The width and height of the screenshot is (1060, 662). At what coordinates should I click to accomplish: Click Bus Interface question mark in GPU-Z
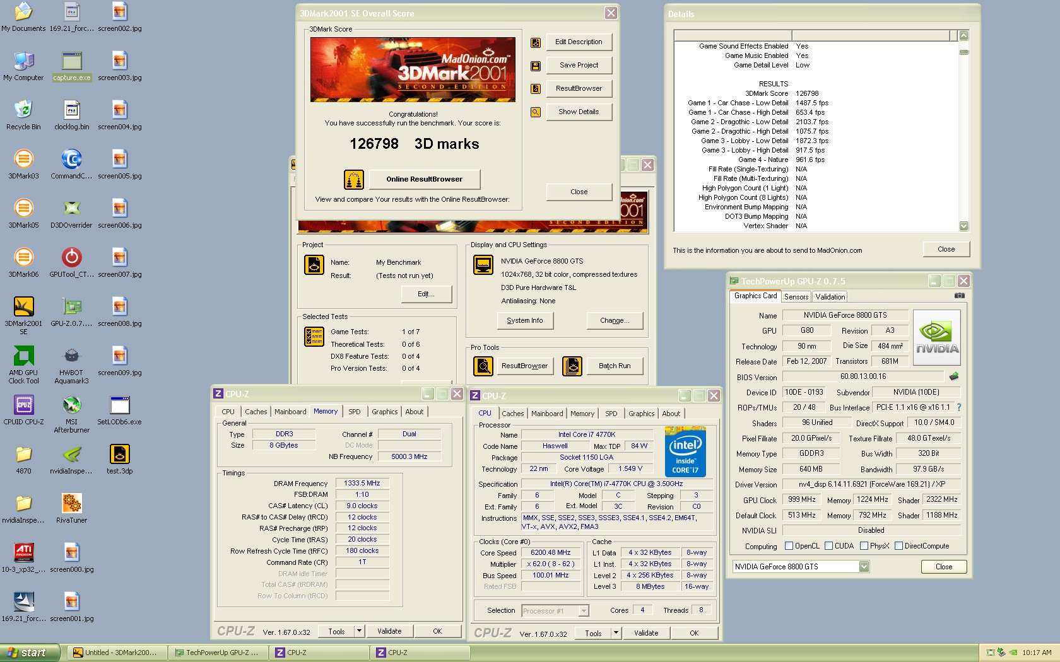[959, 407]
